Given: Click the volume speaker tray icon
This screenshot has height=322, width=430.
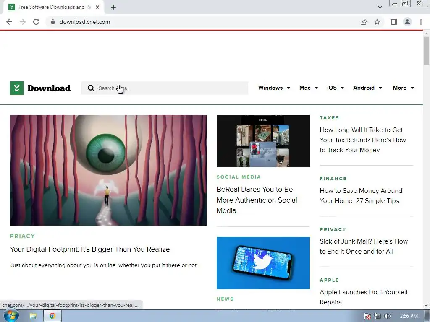Looking at the screenshot, I should 387,316.
